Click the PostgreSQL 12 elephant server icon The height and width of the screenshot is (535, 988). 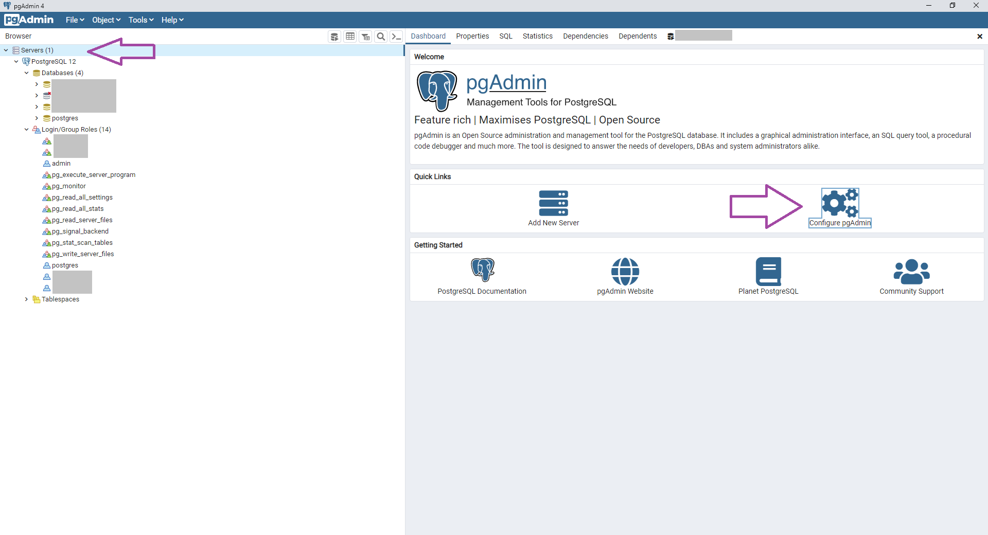click(x=26, y=62)
